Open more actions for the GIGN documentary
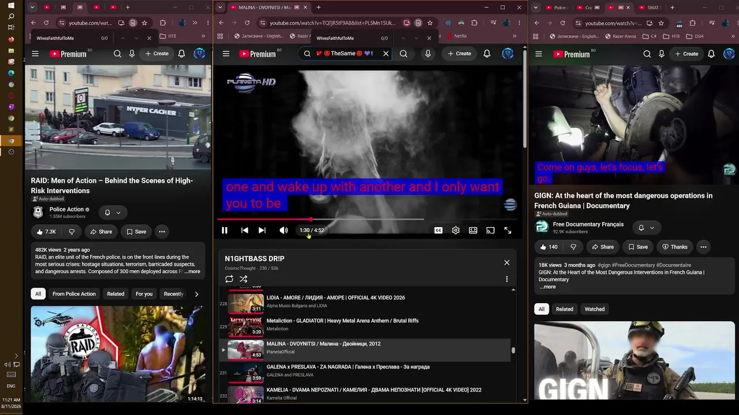 tap(703, 247)
